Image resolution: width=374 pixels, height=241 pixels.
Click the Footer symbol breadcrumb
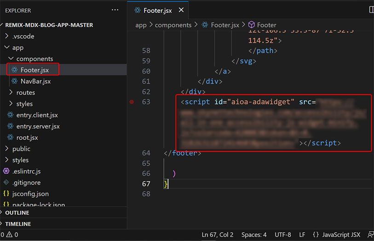click(x=266, y=25)
